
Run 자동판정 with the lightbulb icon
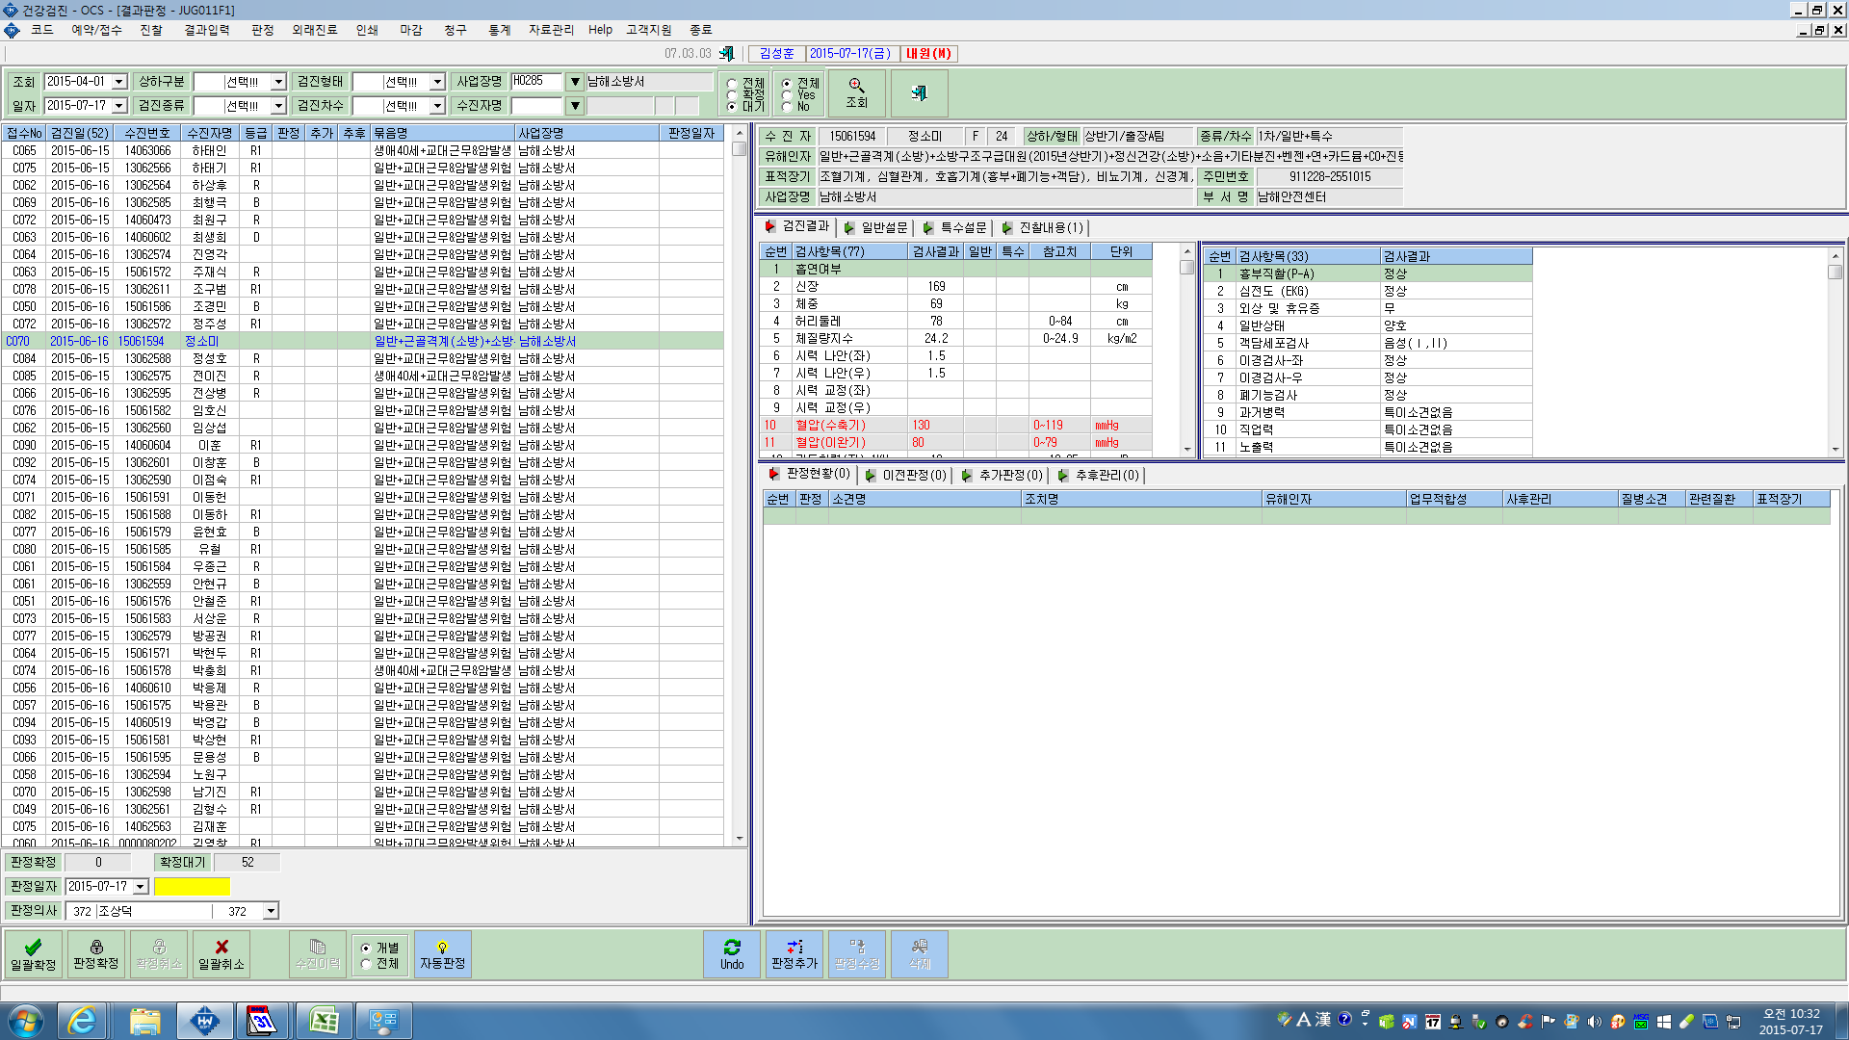click(443, 954)
